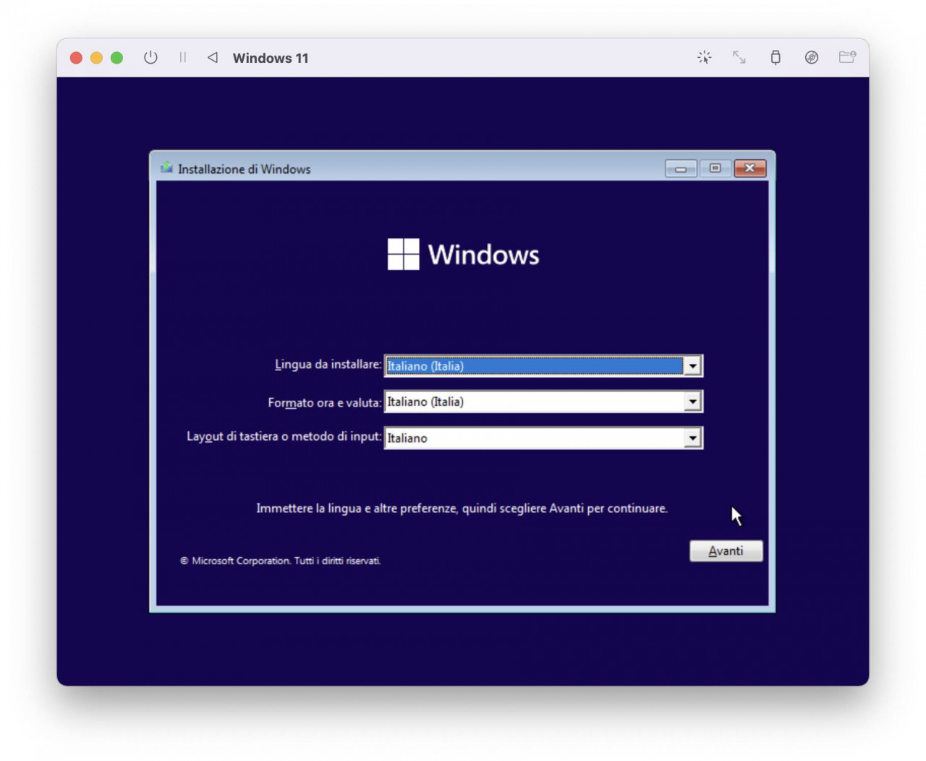926x761 pixels.
Task: Open USB devices icon in toolbar
Action: point(776,57)
